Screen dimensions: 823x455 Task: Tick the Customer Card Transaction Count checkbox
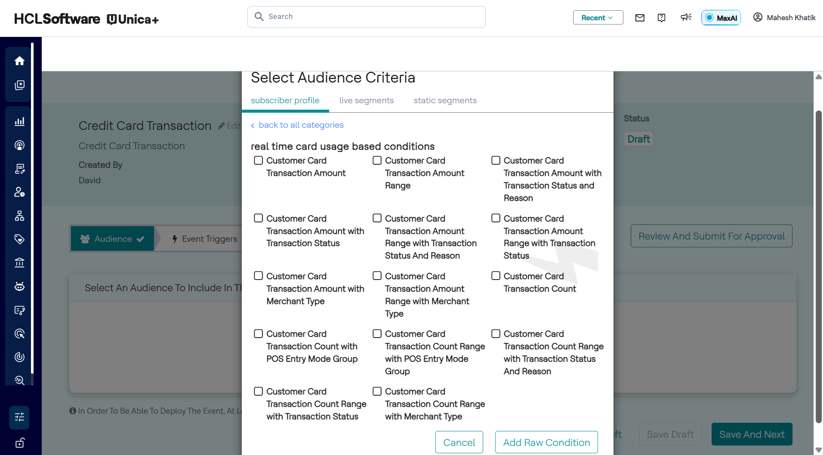click(496, 276)
